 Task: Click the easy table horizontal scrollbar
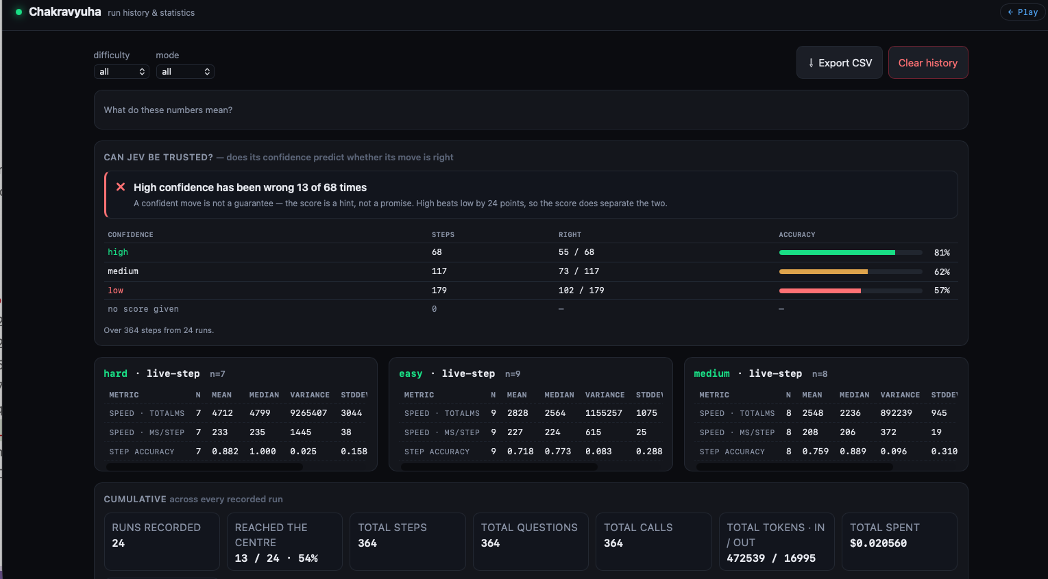tap(499, 467)
